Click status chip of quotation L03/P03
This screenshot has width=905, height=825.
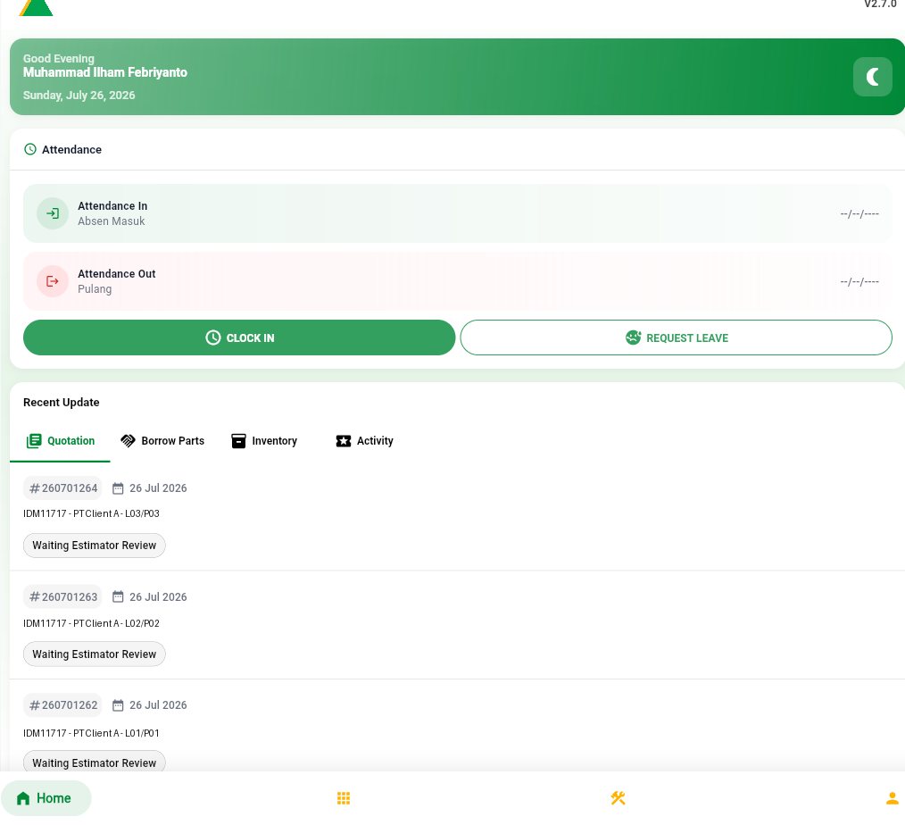click(94, 546)
